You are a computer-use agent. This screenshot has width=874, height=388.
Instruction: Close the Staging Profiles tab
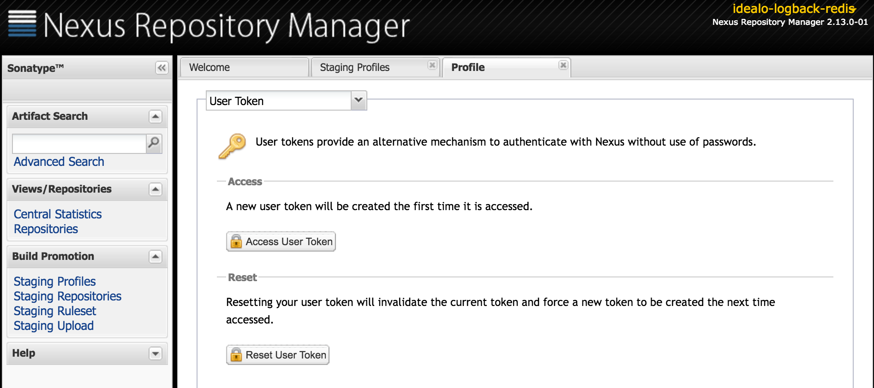pyautogui.click(x=432, y=65)
